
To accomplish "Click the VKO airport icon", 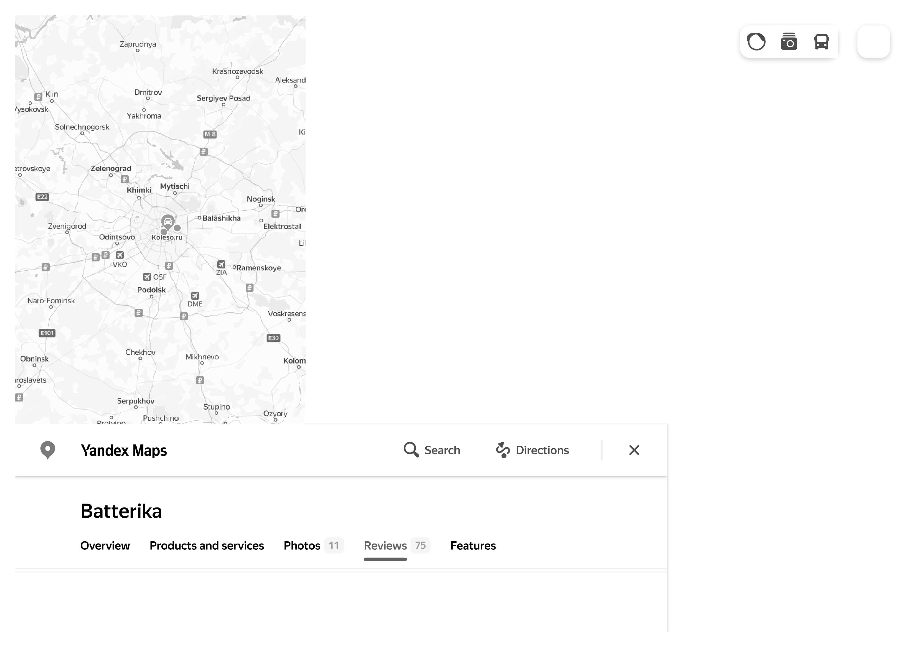I will click(x=120, y=255).
